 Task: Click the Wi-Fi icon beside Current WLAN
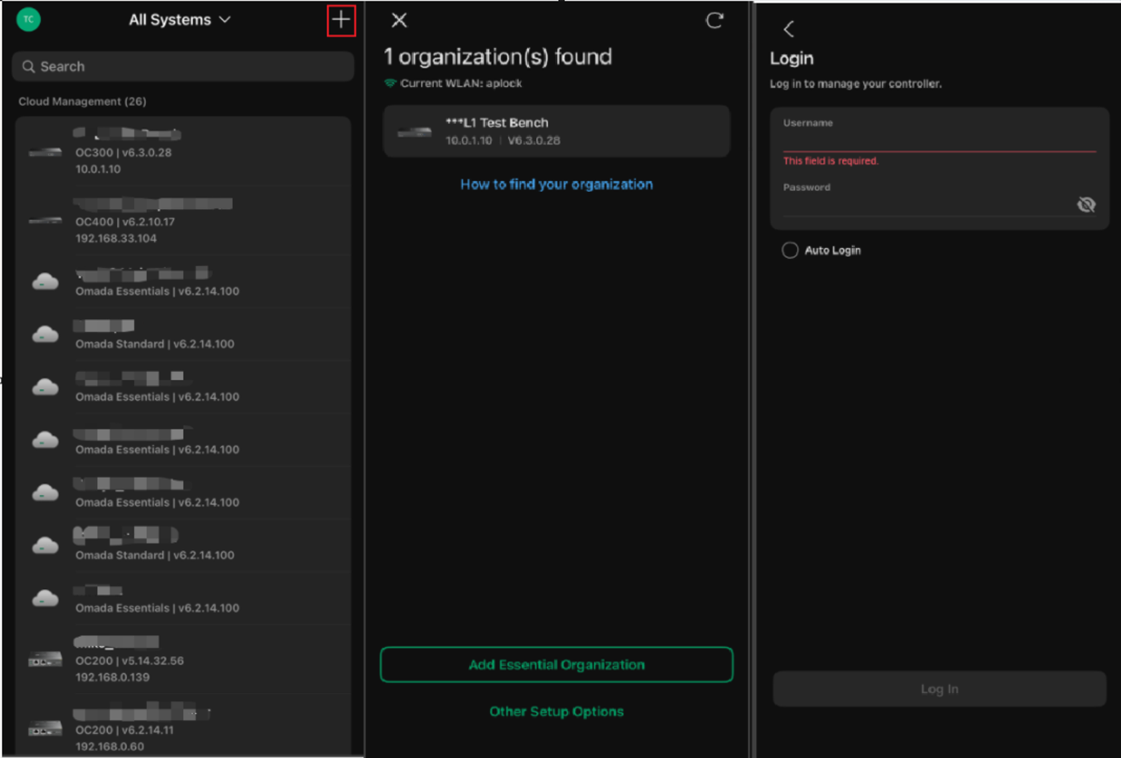390,83
